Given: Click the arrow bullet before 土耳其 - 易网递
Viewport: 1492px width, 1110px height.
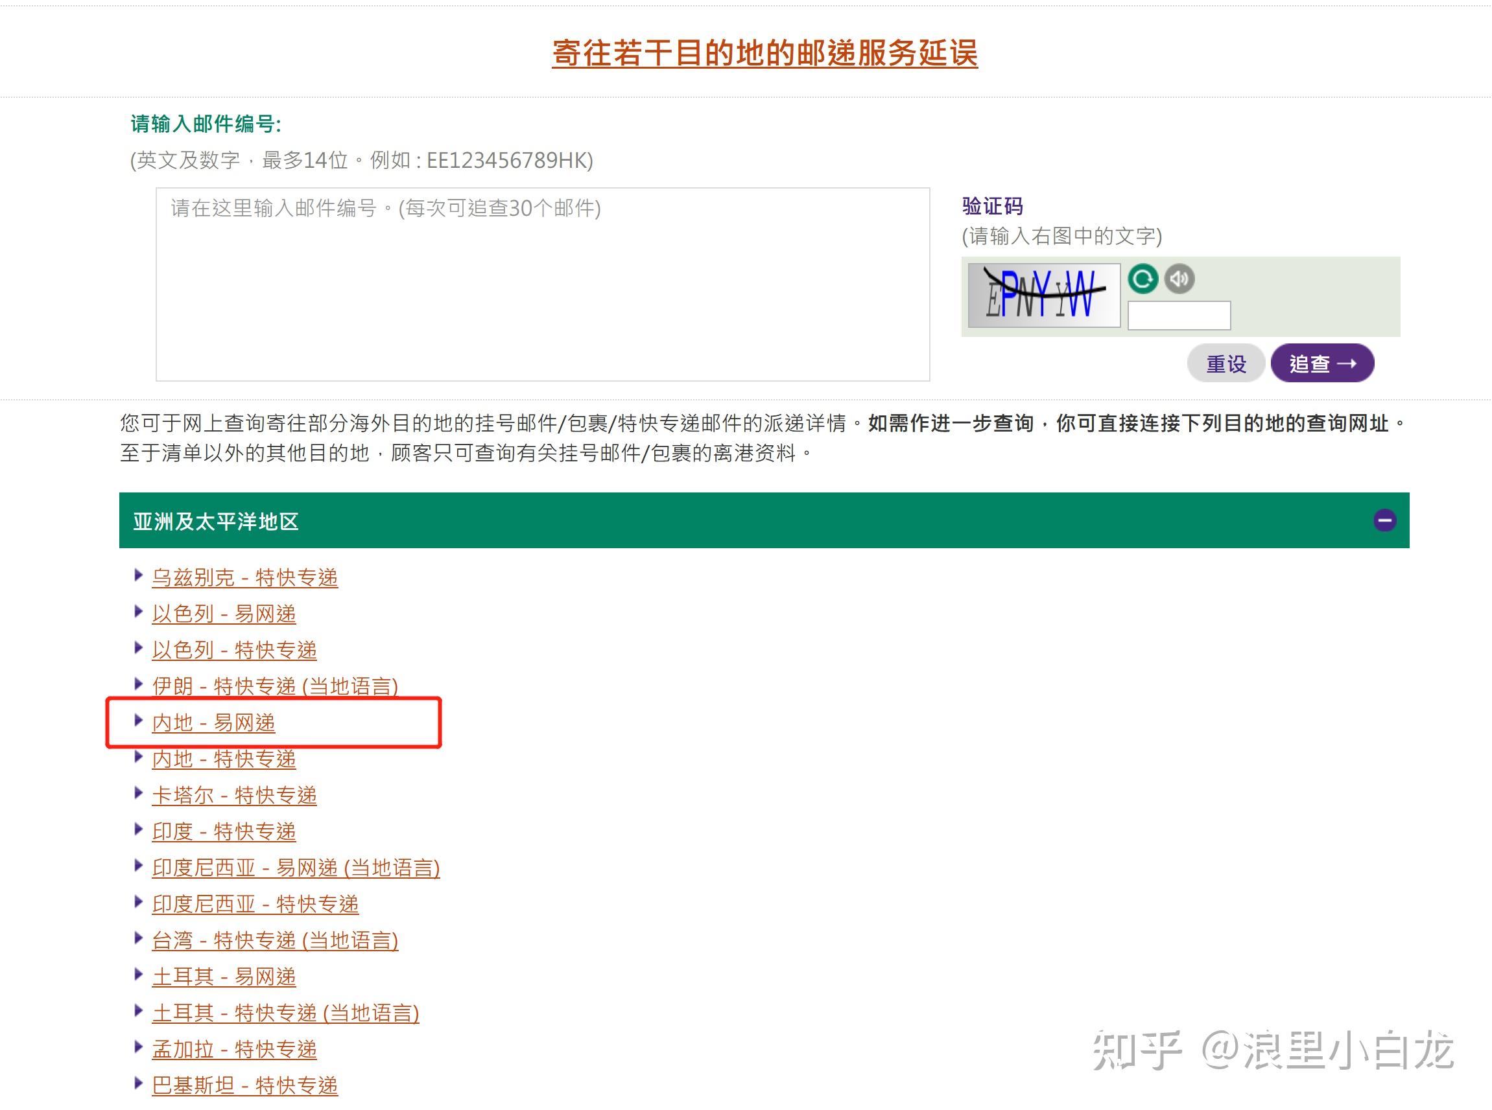Looking at the screenshot, I should 139,975.
